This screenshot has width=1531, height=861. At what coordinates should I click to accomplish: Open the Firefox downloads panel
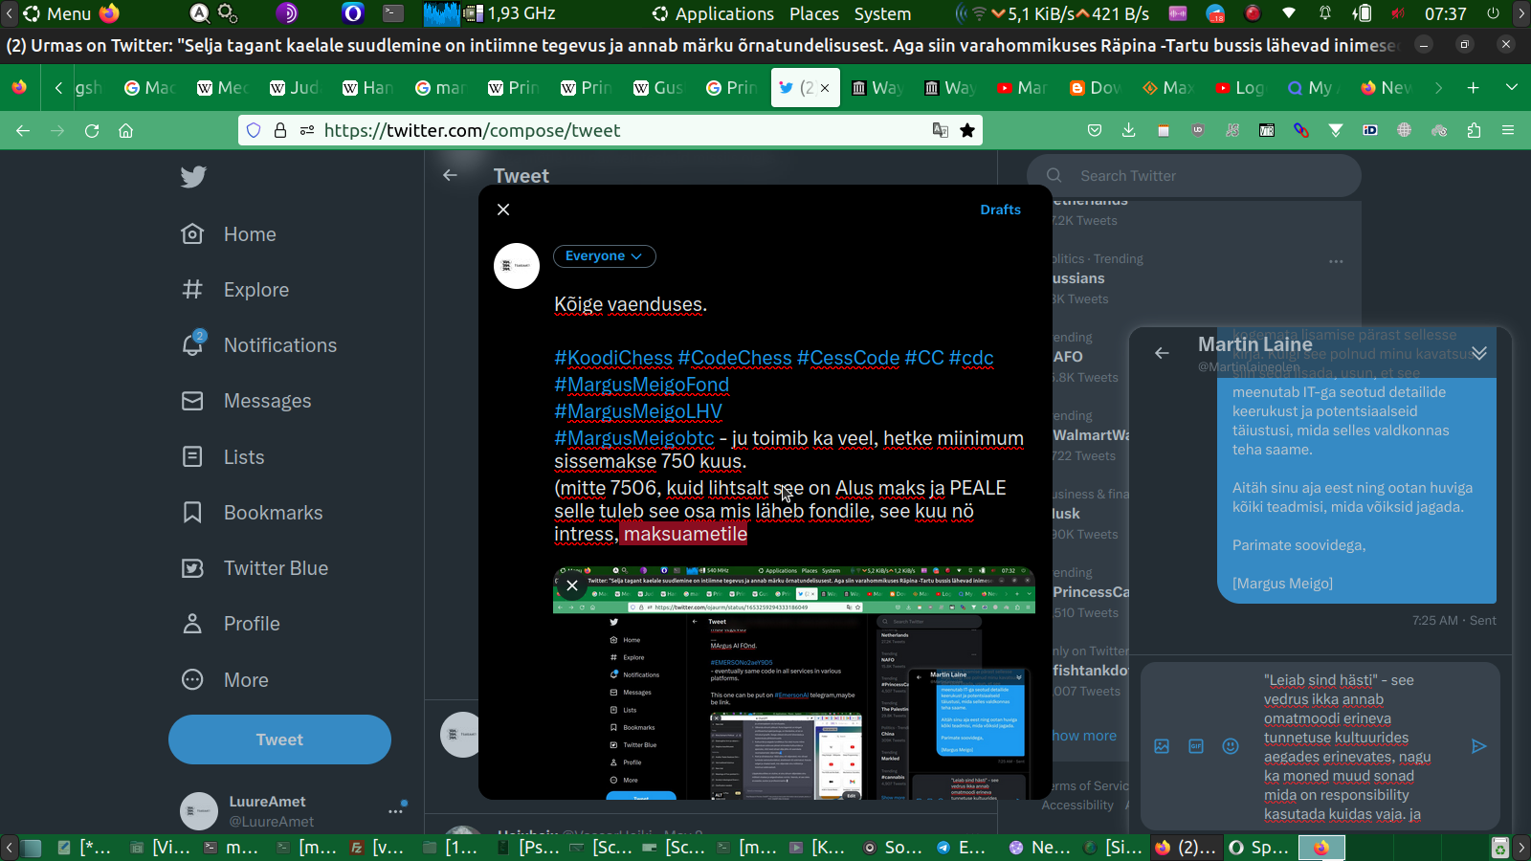1129,130
